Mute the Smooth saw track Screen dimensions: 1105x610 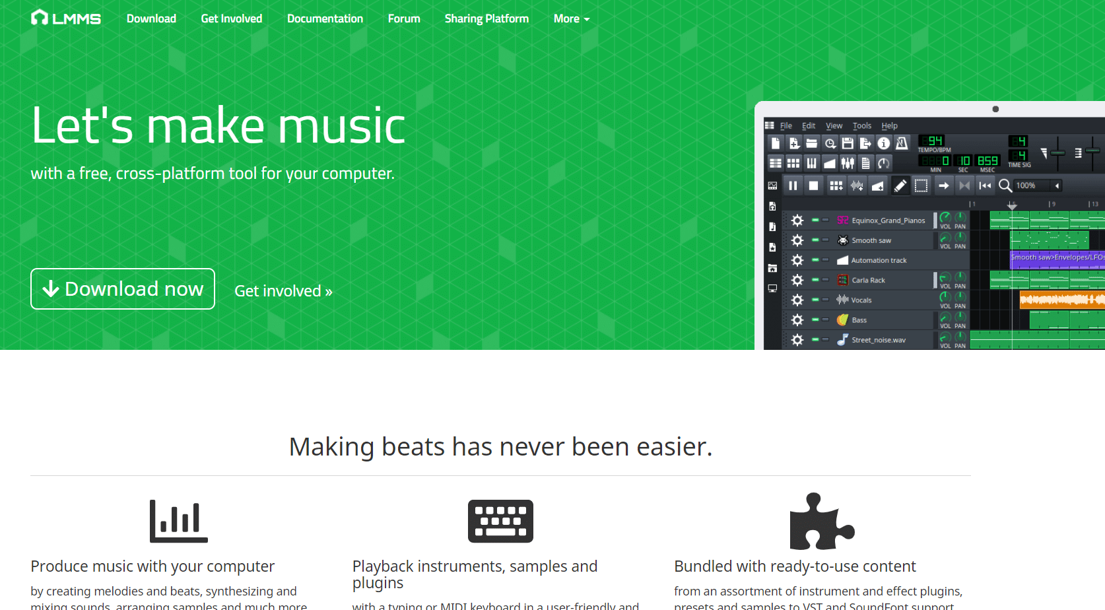coord(815,240)
